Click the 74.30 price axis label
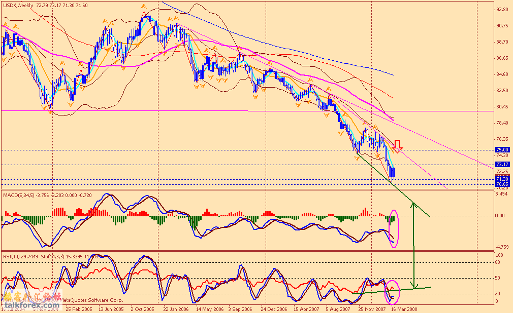 pos(502,155)
